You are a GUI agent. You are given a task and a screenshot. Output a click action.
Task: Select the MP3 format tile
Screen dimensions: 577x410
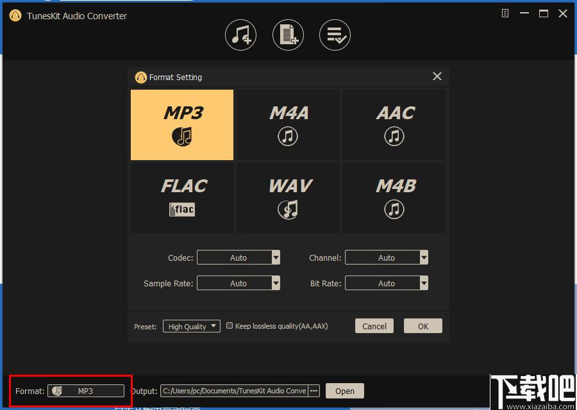182,125
